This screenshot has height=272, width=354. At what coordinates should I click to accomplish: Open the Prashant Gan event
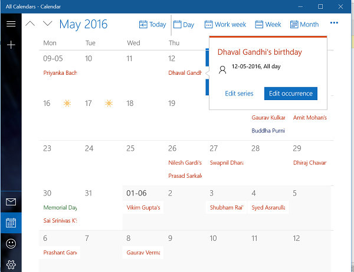pos(60,253)
